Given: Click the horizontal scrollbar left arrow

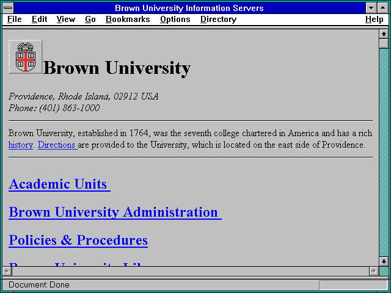Looking at the screenshot, I should (x=7, y=271).
